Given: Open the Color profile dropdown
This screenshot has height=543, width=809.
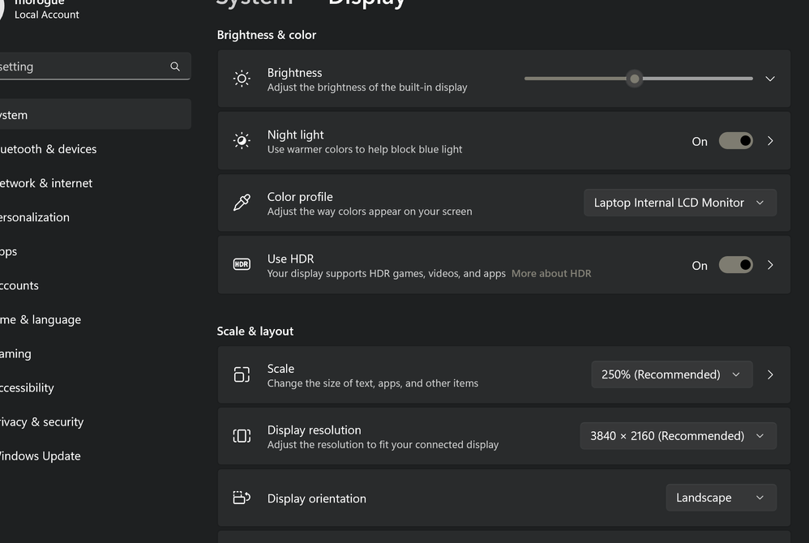Looking at the screenshot, I should 679,203.
